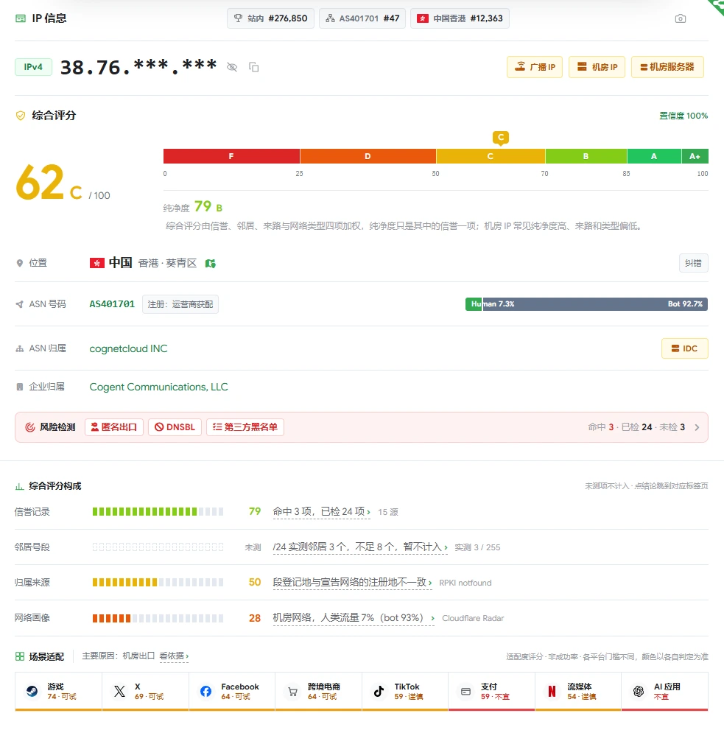Click the 信誉记录 progress bar
Screen dimensions: 724x730
pyautogui.click(x=158, y=512)
